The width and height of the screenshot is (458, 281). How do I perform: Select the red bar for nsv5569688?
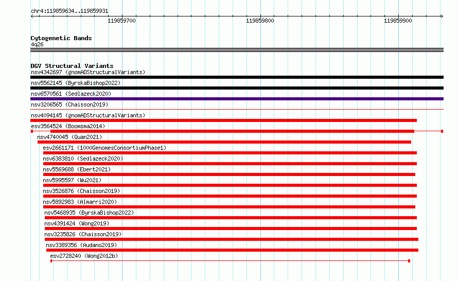(229, 174)
